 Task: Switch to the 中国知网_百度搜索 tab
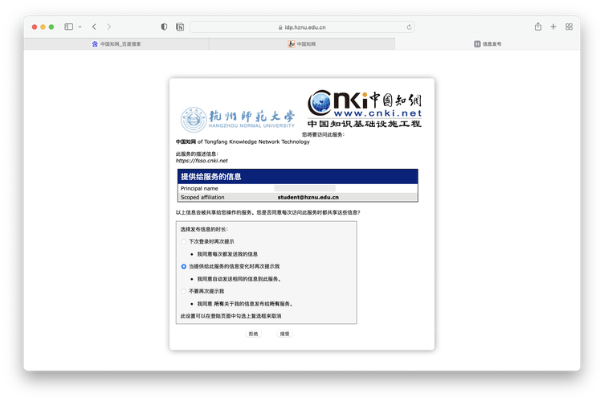pos(116,44)
